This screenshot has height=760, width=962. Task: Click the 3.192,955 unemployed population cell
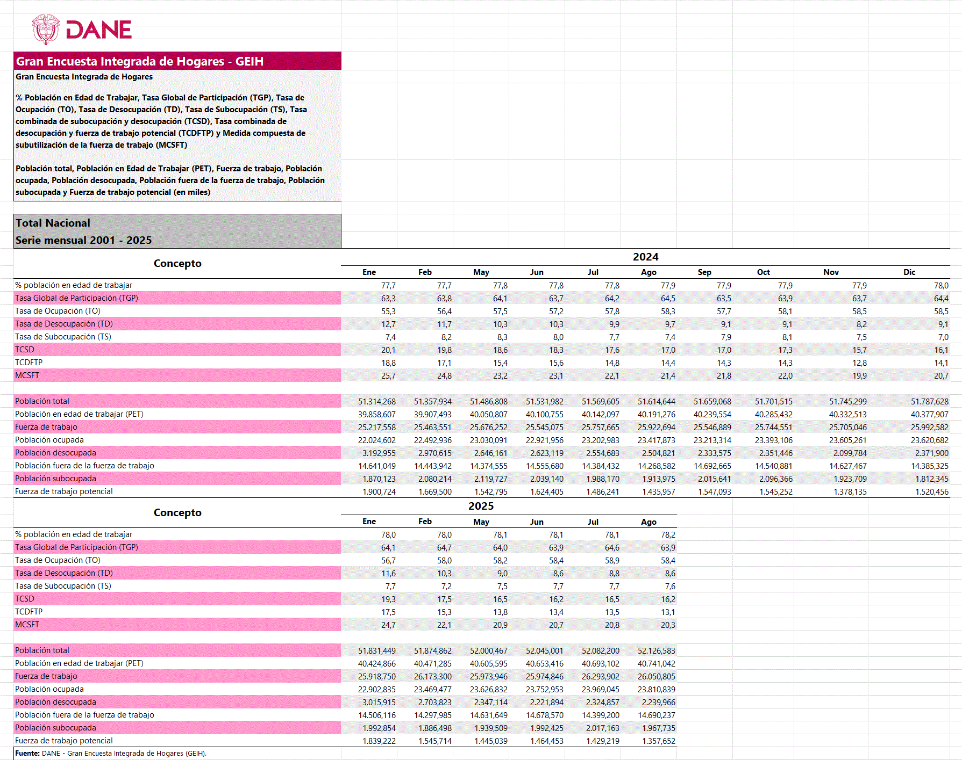(x=379, y=453)
